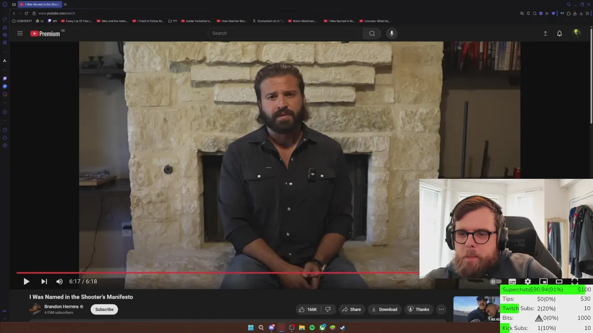Open the MV bookmark
The width and height of the screenshot is (593, 333).
point(52,21)
